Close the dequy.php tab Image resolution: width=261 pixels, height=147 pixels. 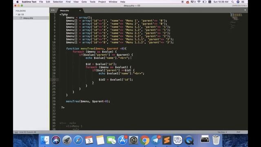point(80,11)
